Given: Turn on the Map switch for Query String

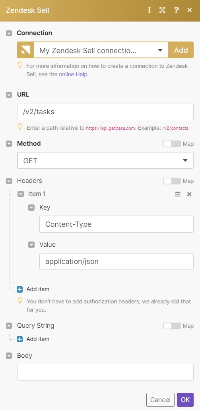Looking at the screenshot, I should point(172,326).
